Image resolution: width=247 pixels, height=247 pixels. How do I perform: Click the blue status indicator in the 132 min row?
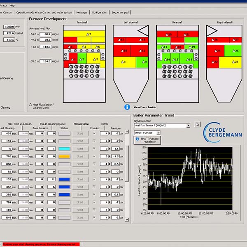(64, 179)
